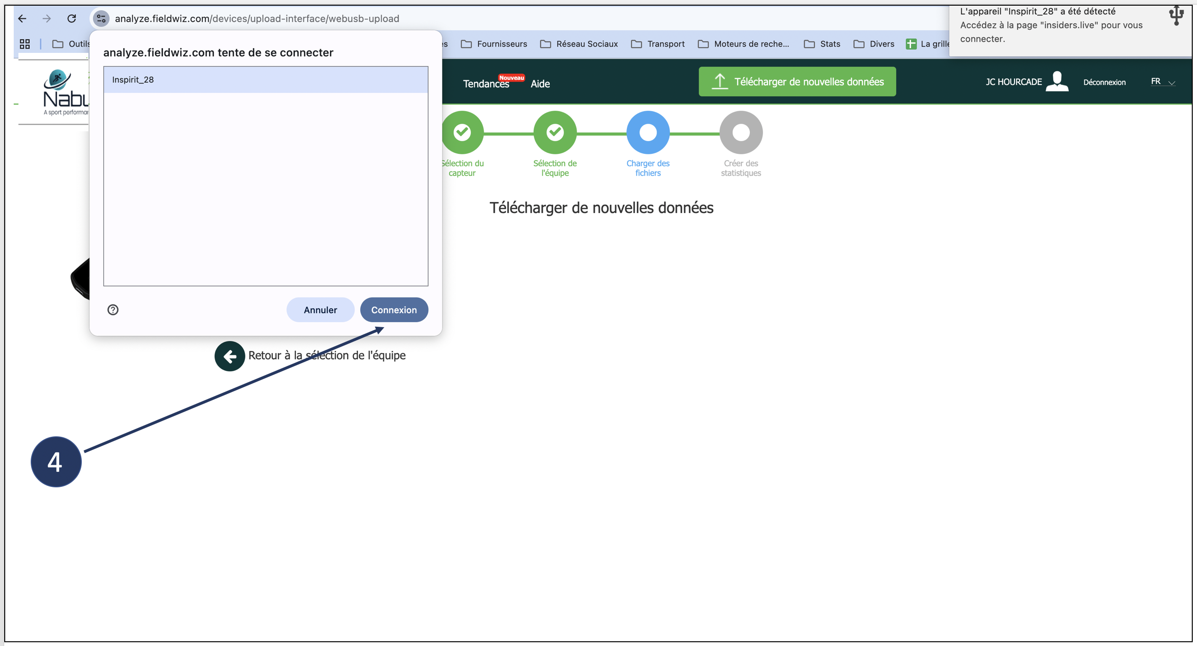
Task: Click the user profile avatar icon
Action: 1057,82
